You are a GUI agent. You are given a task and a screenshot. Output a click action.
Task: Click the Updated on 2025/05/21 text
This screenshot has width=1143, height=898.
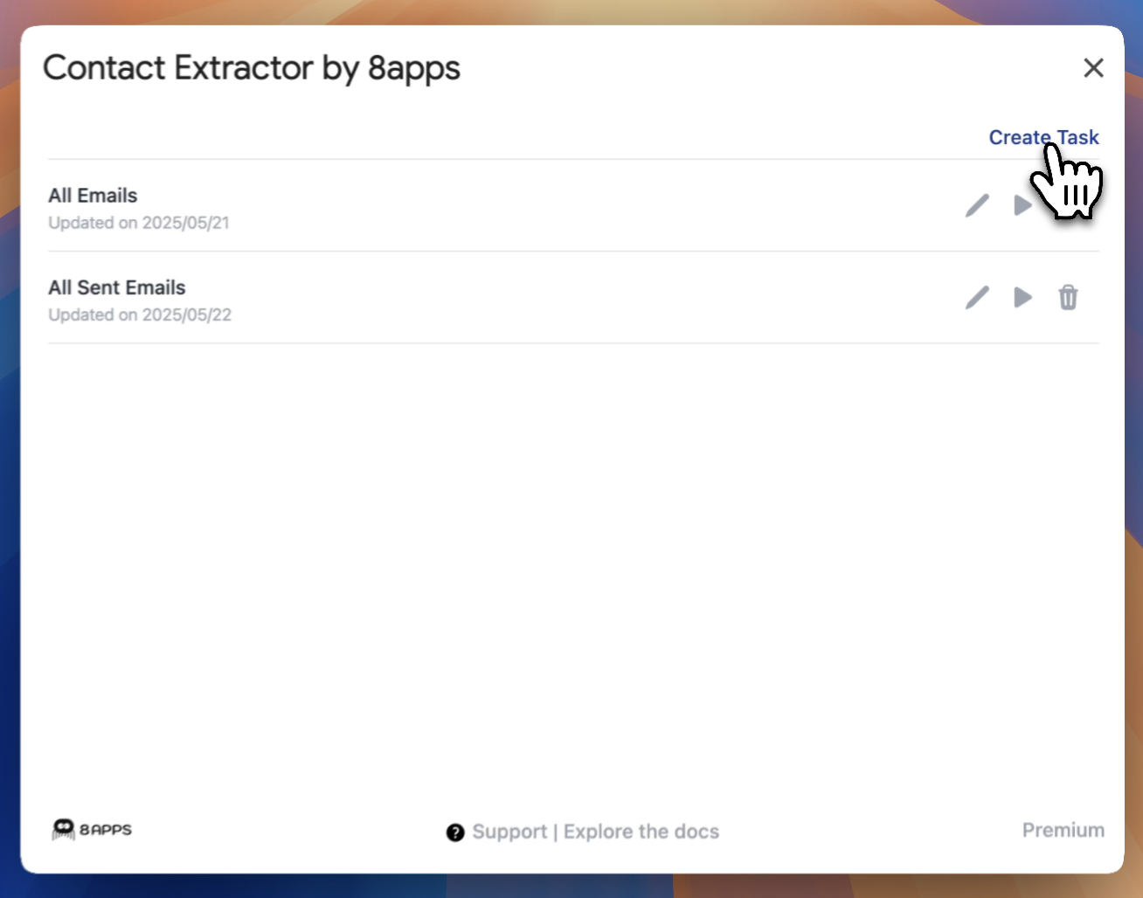(x=139, y=223)
